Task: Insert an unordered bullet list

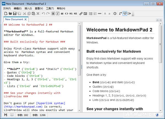Action: (90, 13)
